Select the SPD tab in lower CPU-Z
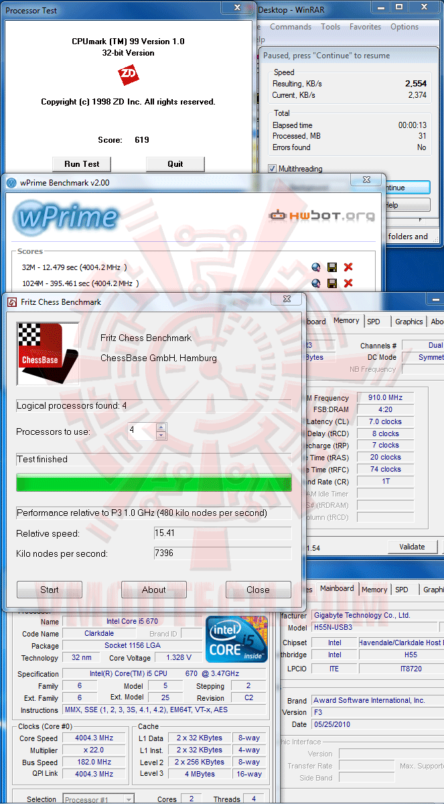The image size is (444, 804). point(401,590)
